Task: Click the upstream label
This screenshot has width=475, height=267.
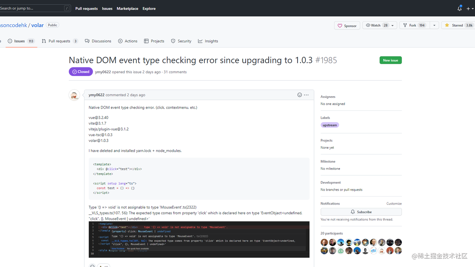Action: [330, 125]
